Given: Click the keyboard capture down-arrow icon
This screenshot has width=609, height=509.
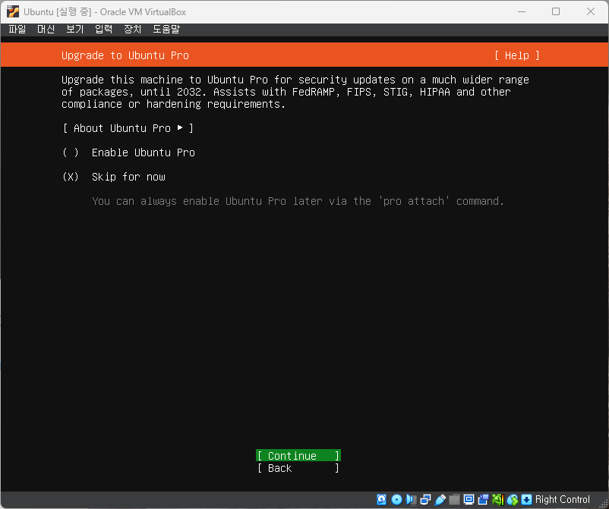Looking at the screenshot, I should [526, 499].
